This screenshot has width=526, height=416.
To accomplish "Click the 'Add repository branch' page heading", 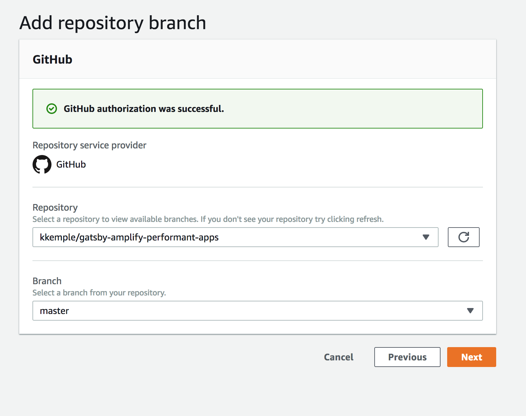I will [x=113, y=23].
